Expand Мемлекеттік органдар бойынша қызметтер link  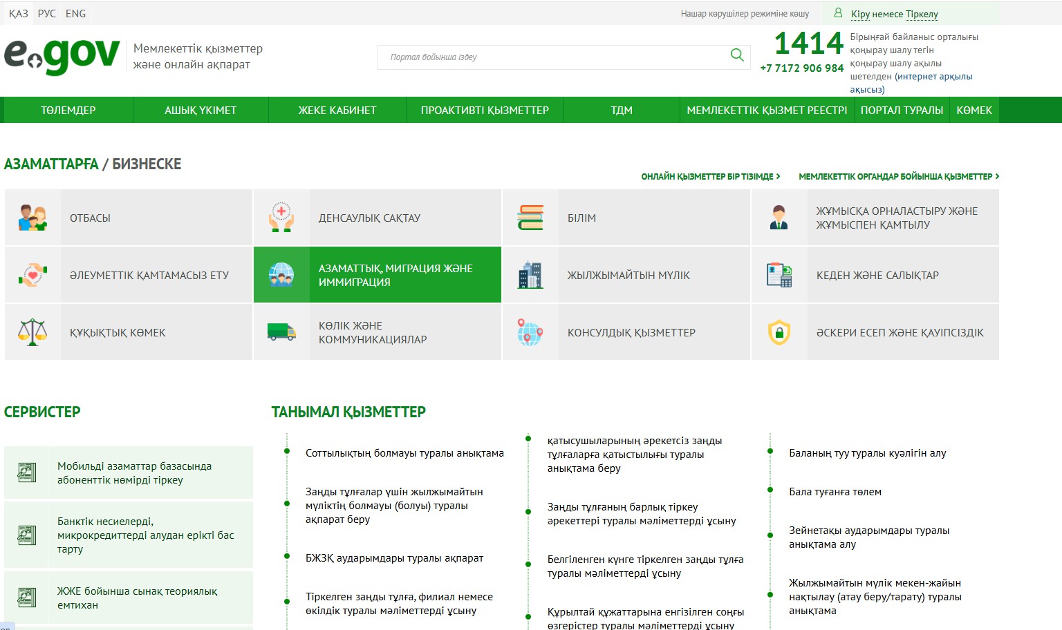coord(898,177)
